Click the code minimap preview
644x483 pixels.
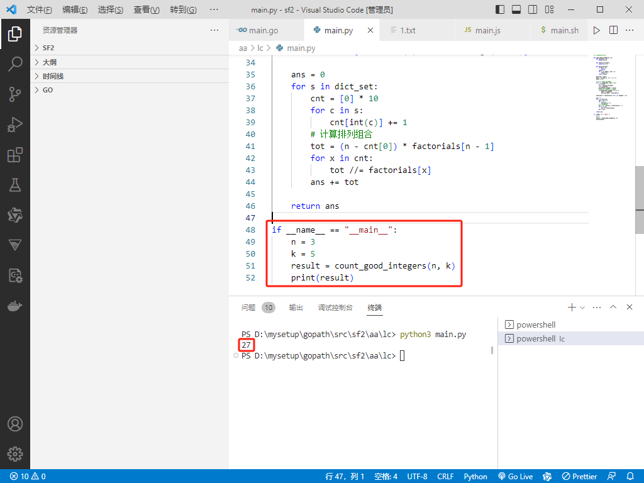tap(610, 86)
